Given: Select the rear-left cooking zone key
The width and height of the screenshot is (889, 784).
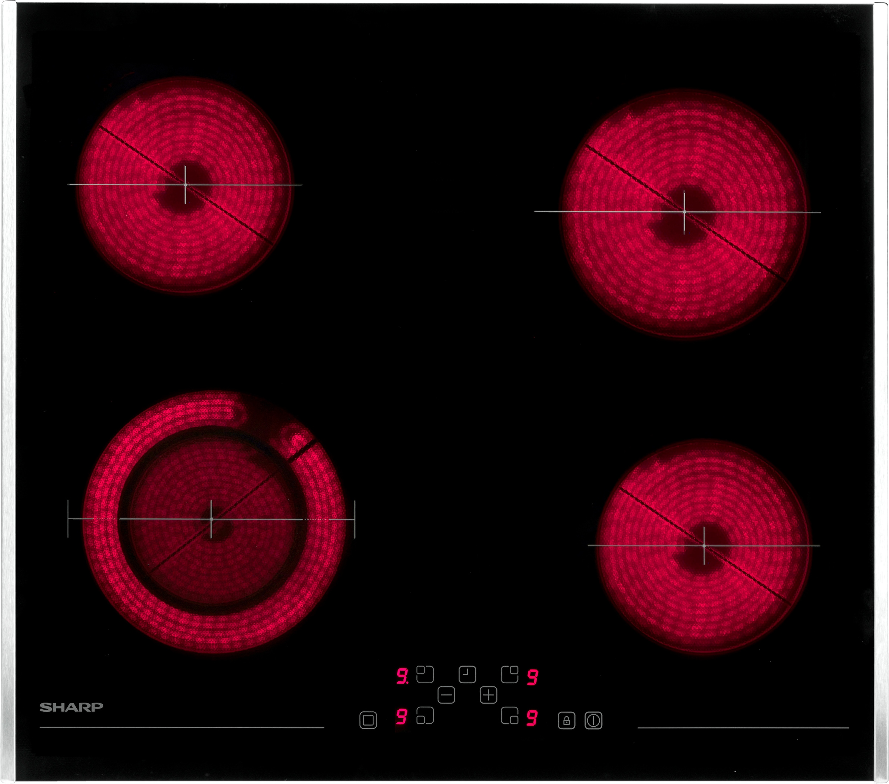Looking at the screenshot, I should [x=425, y=674].
